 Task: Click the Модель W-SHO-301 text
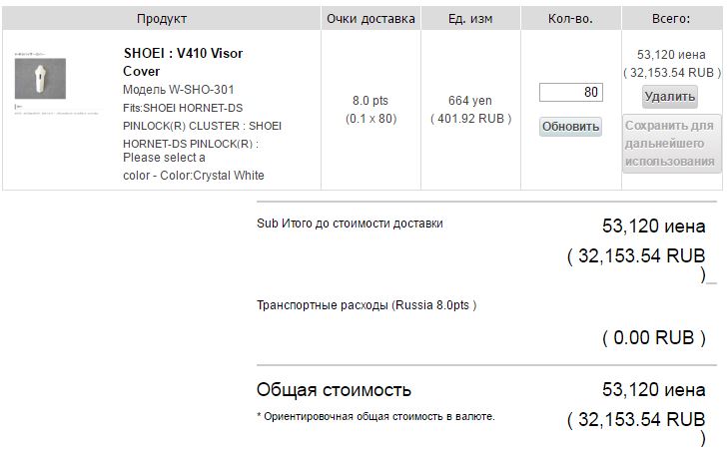pos(179,90)
